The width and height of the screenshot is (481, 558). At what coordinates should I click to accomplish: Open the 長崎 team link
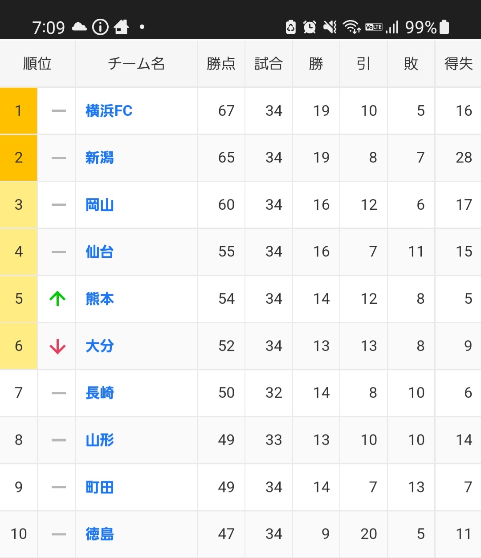(100, 393)
